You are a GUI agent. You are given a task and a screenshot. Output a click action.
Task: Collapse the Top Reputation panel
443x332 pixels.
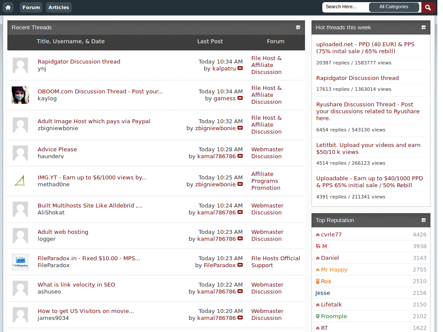coord(424,220)
